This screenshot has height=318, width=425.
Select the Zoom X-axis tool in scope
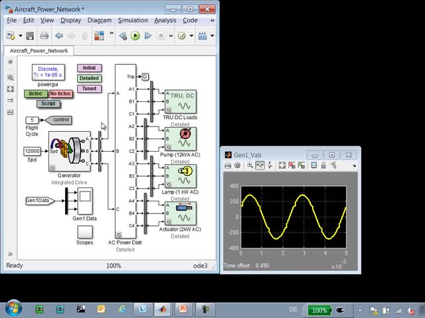(x=260, y=165)
